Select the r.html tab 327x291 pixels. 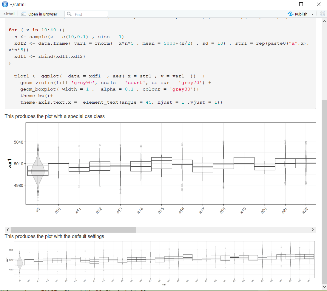(9, 14)
